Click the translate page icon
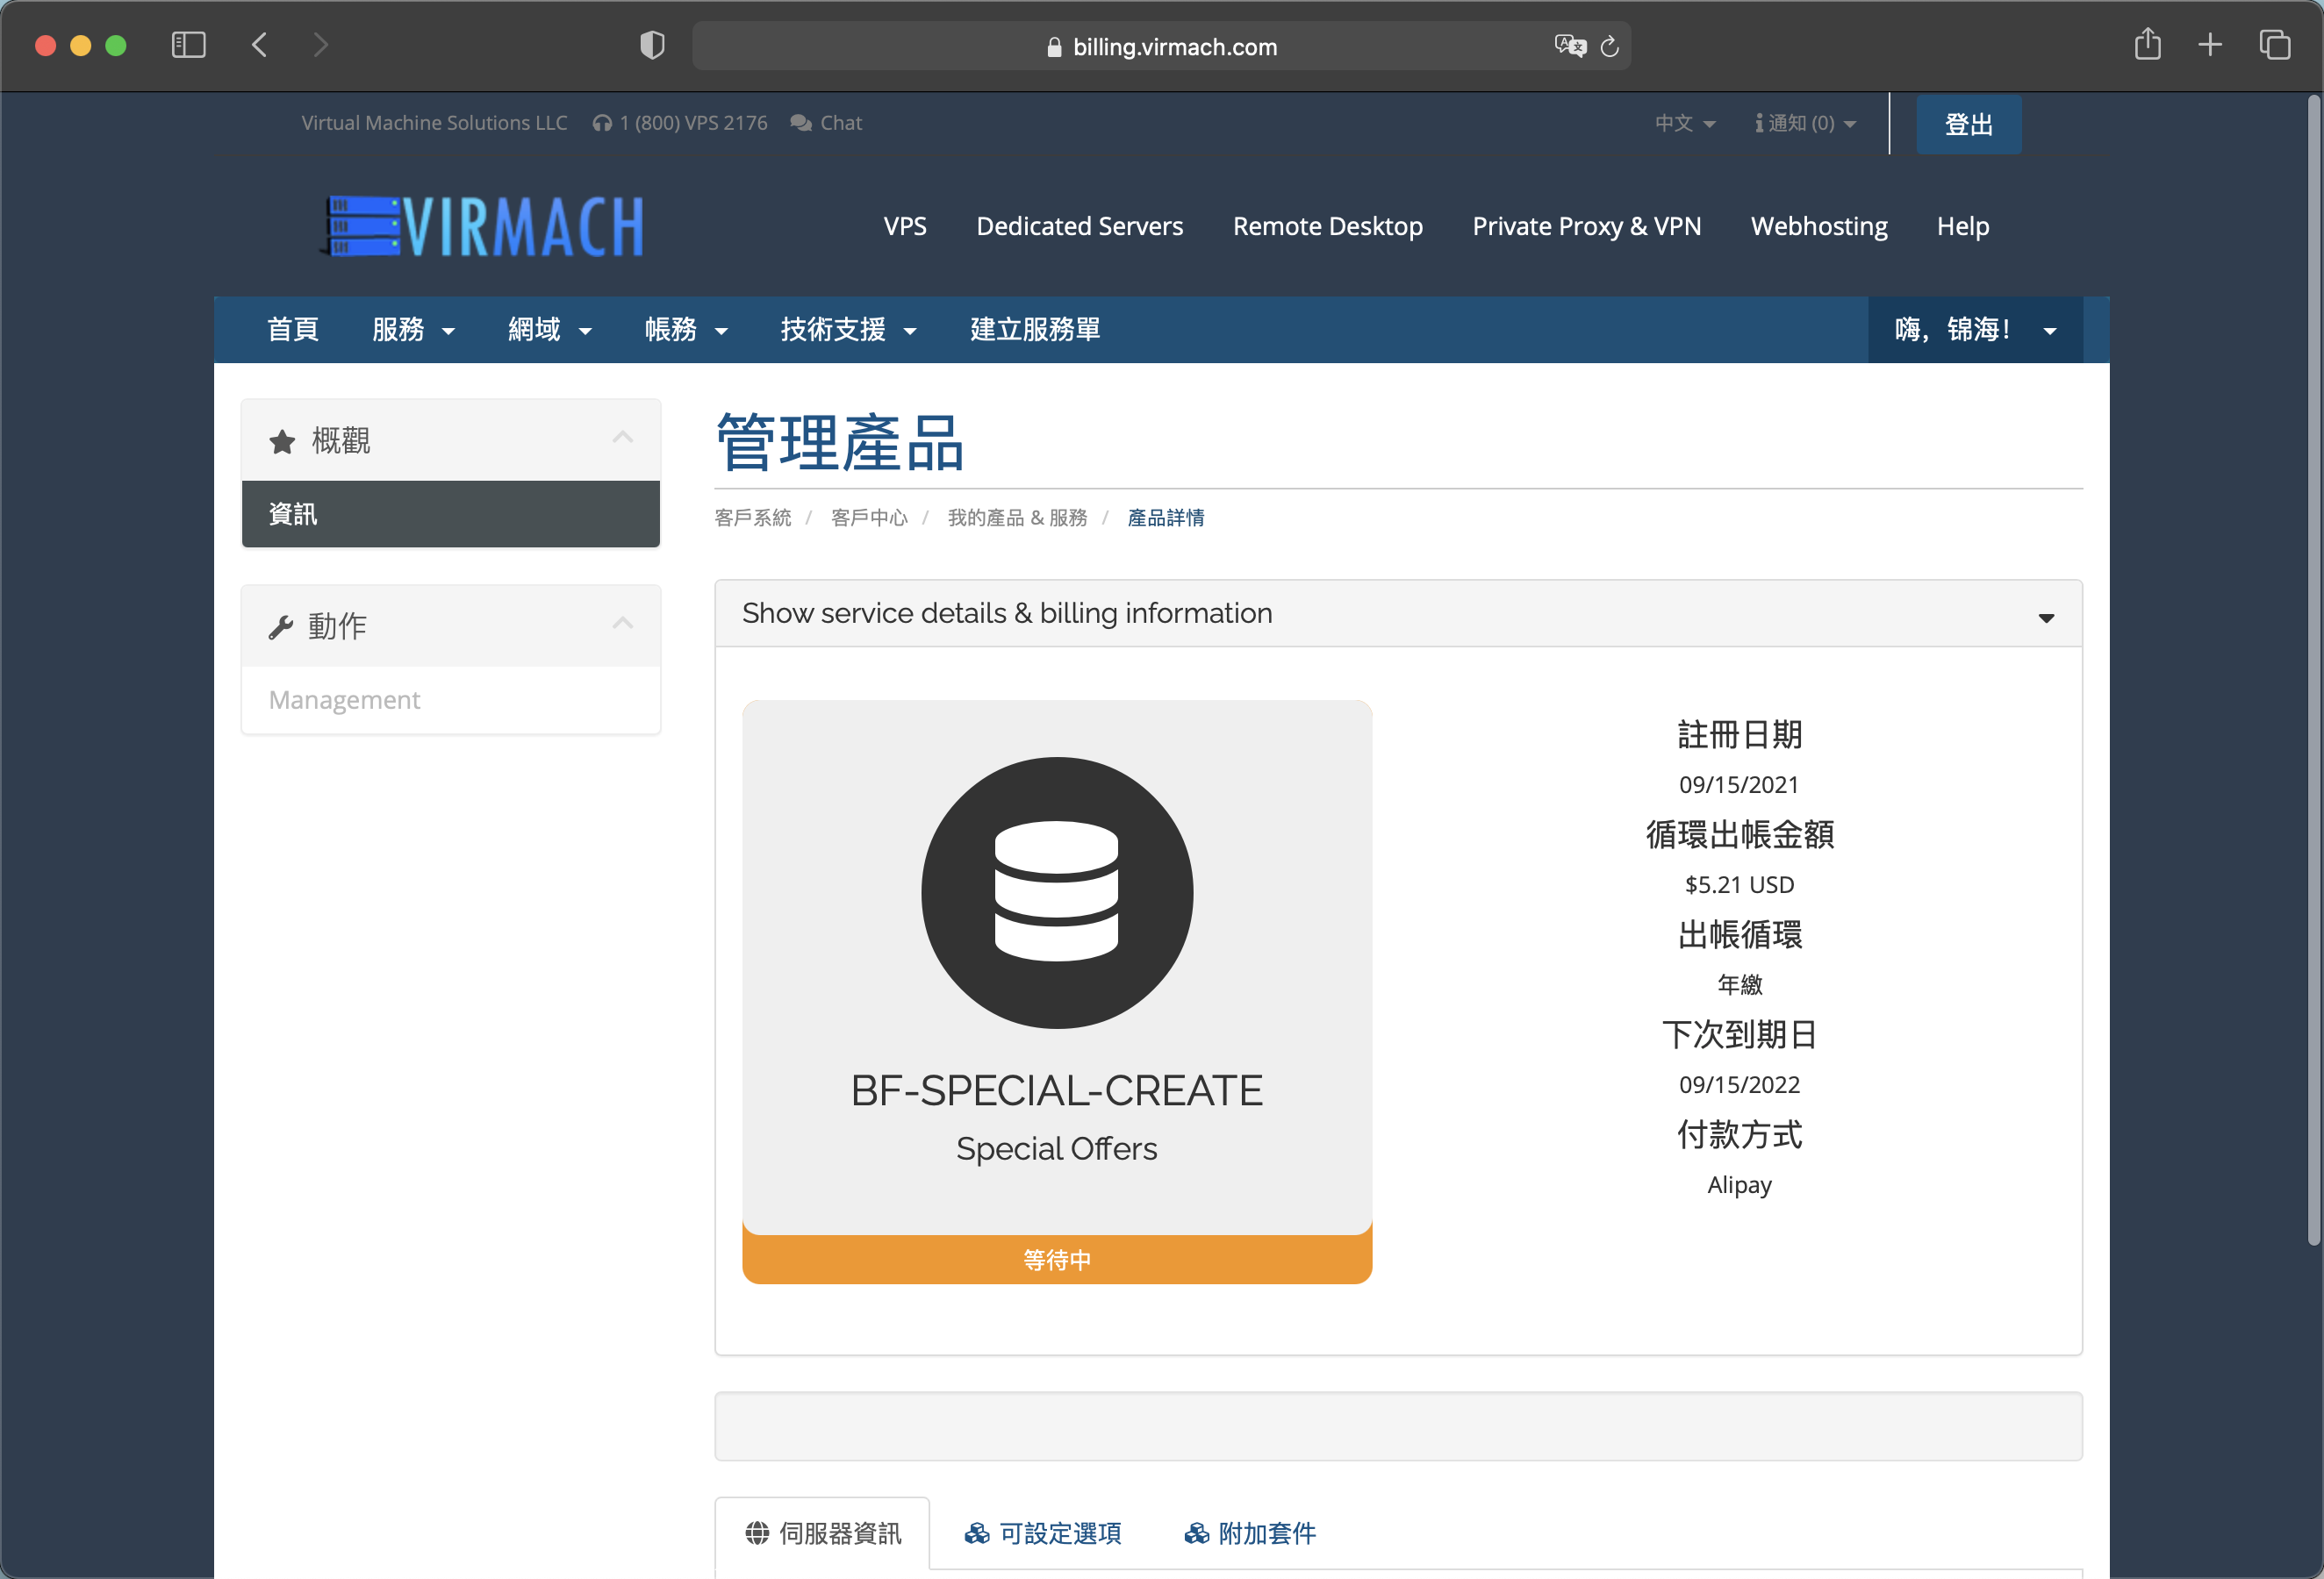The image size is (2324, 1579). [1569, 46]
